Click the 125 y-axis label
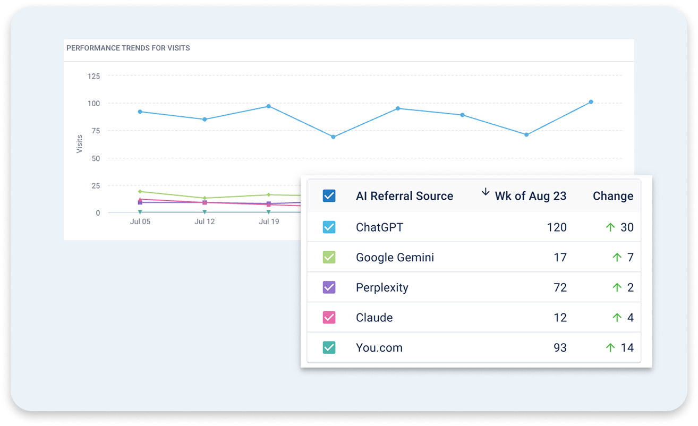The height and width of the screenshot is (426, 698). point(93,76)
